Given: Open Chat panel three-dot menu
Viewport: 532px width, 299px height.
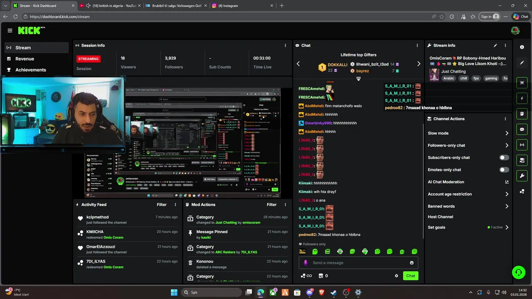Looking at the screenshot, I should tap(417, 45).
